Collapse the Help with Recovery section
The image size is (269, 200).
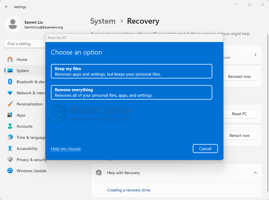coord(255,173)
